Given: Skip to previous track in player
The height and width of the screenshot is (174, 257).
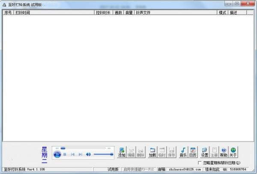Looking at the screenshot, I should tap(72, 154).
